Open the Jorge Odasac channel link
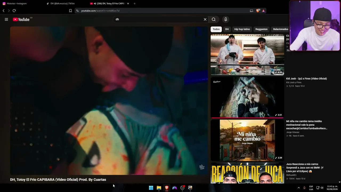This screenshot has height=192, width=341. point(293,132)
